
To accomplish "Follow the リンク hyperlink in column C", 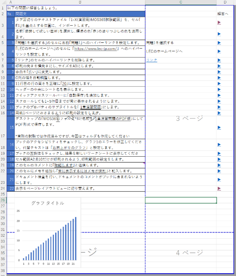I will point(151,60).
